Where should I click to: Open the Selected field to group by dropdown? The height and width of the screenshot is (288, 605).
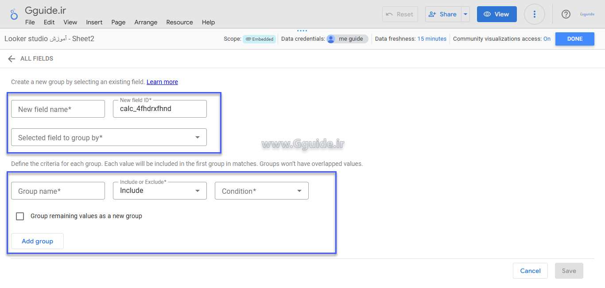109,138
